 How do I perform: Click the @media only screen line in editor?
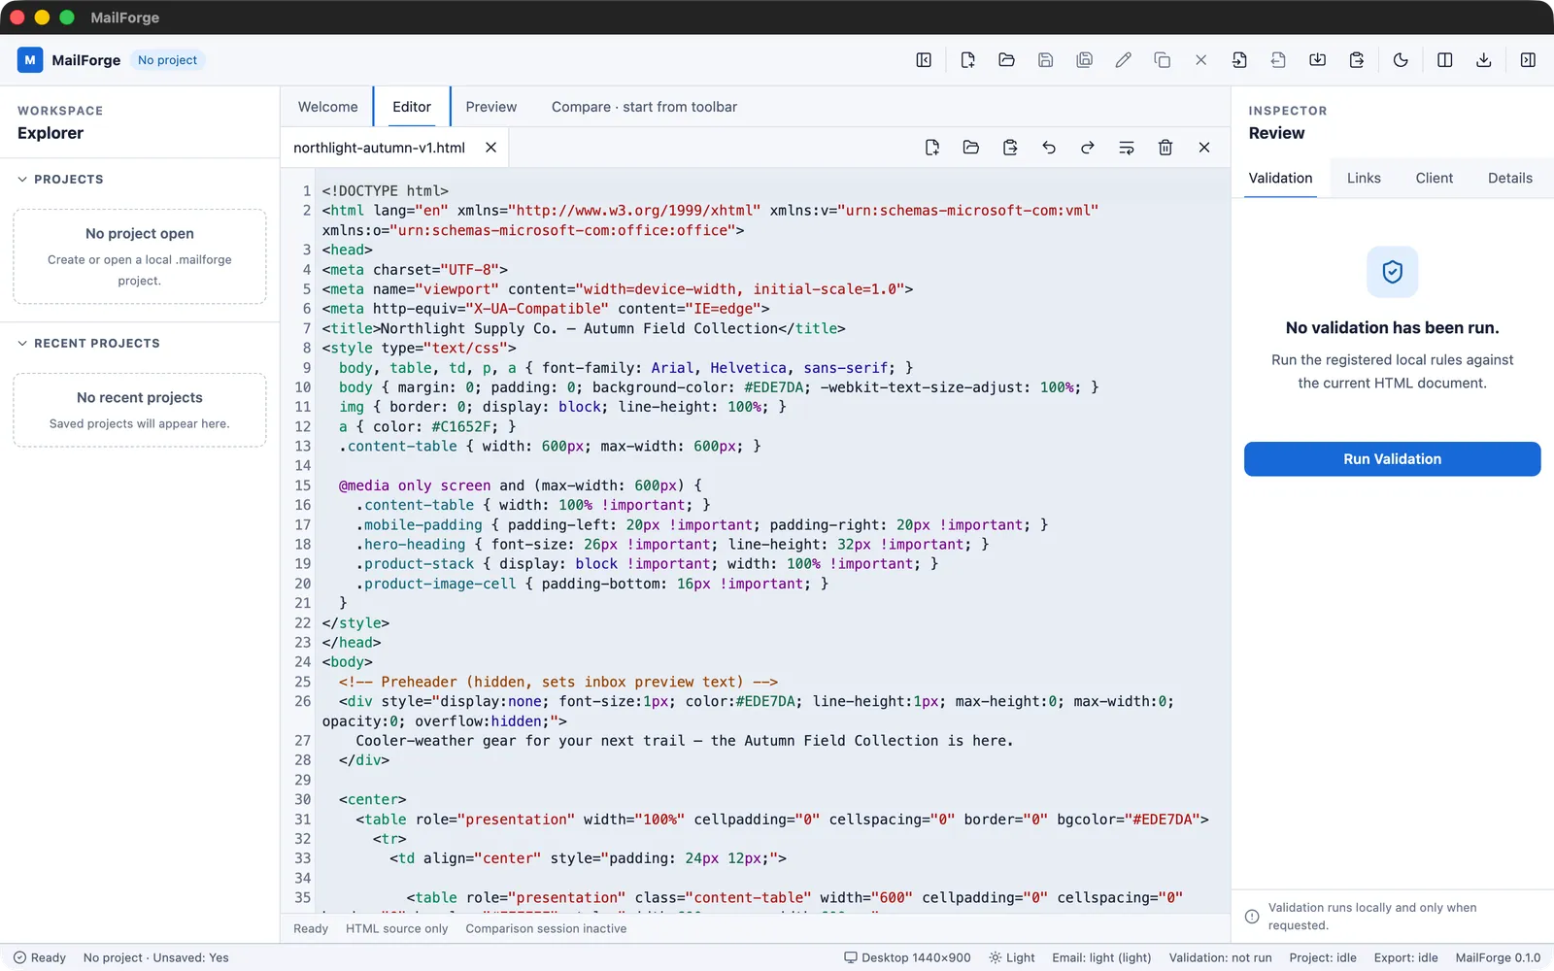pyautogui.click(x=520, y=485)
